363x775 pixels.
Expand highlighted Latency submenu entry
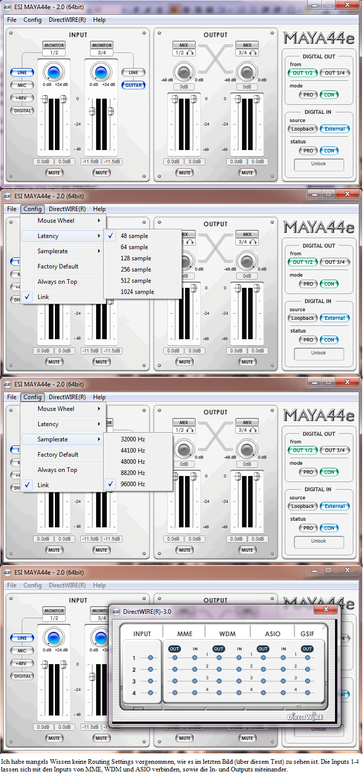click(63, 236)
